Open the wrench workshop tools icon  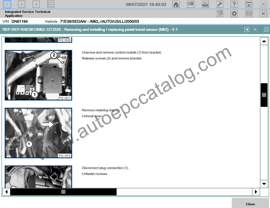[219, 4]
